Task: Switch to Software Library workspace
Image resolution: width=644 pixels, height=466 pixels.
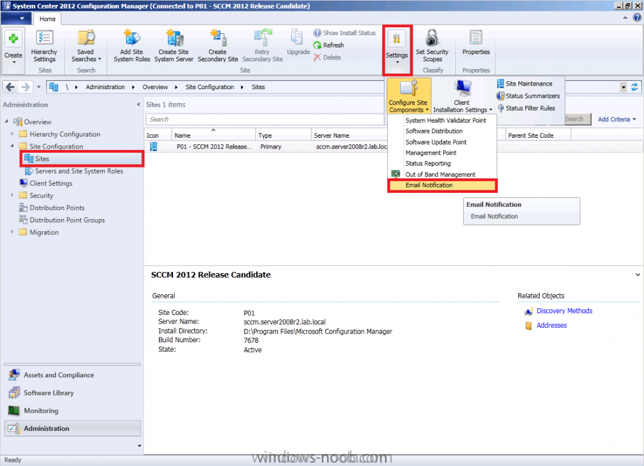Action: (72, 393)
